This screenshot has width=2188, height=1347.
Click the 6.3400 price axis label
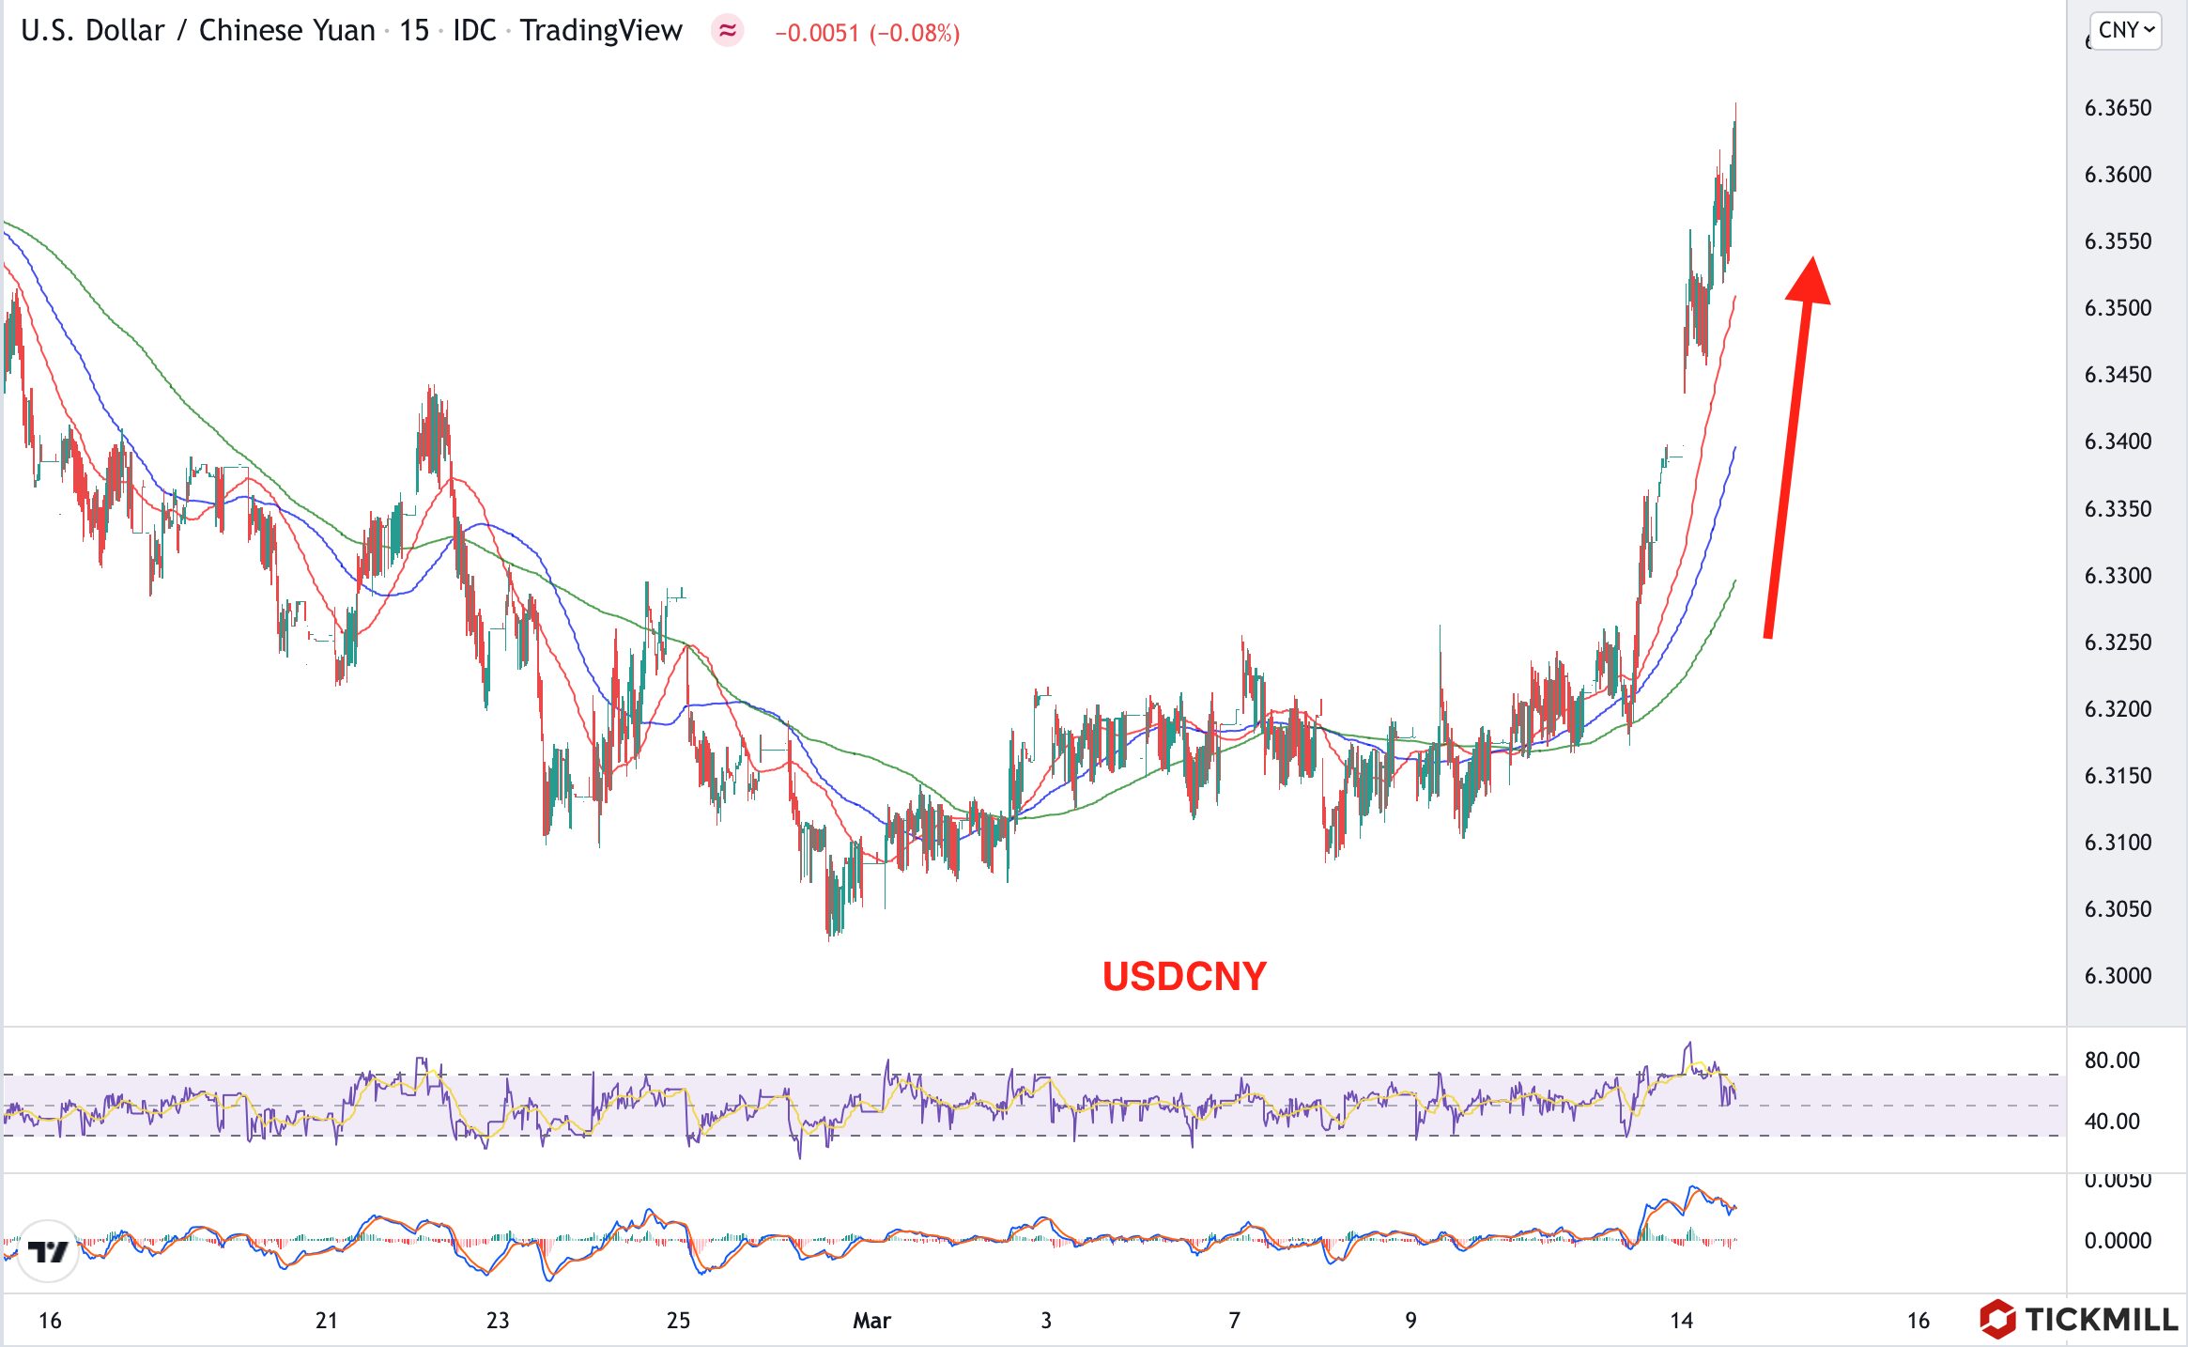tap(2118, 441)
